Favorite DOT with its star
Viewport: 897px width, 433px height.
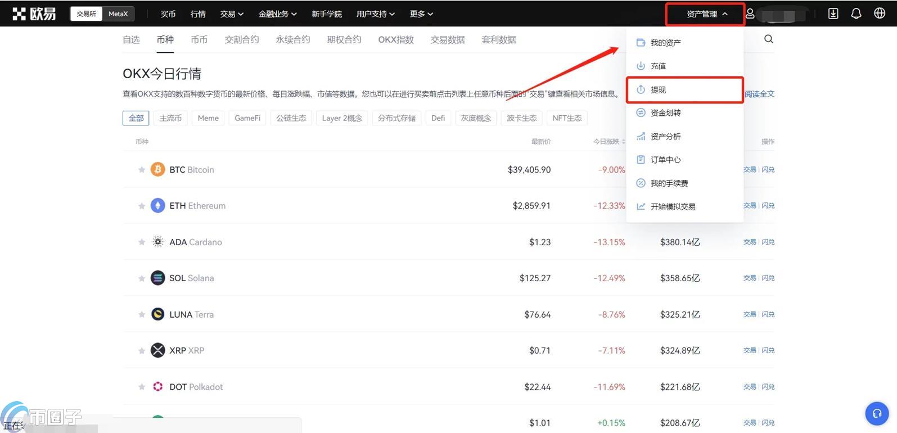(x=142, y=386)
